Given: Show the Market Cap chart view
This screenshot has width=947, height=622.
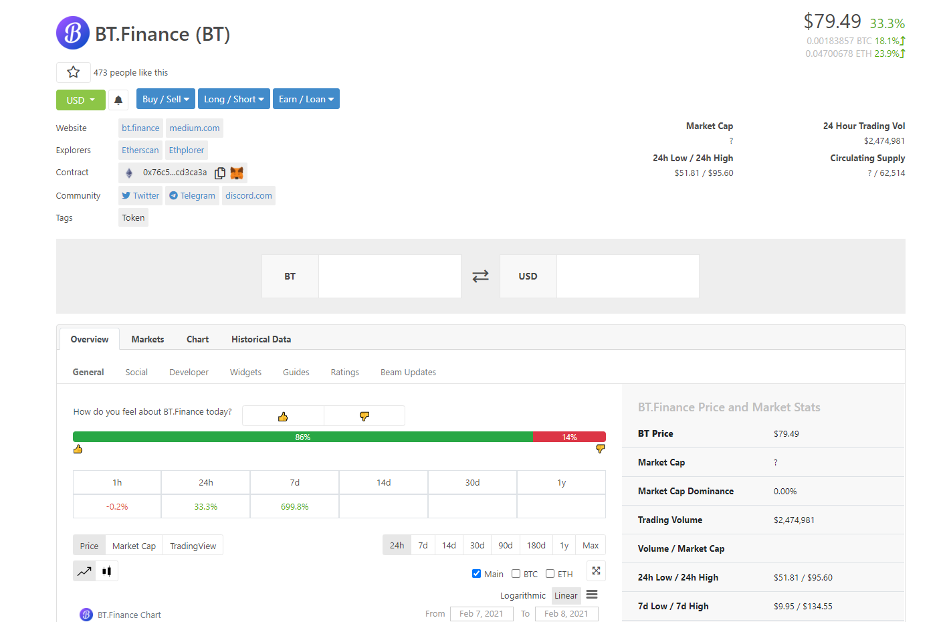Looking at the screenshot, I should coord(134,546).
